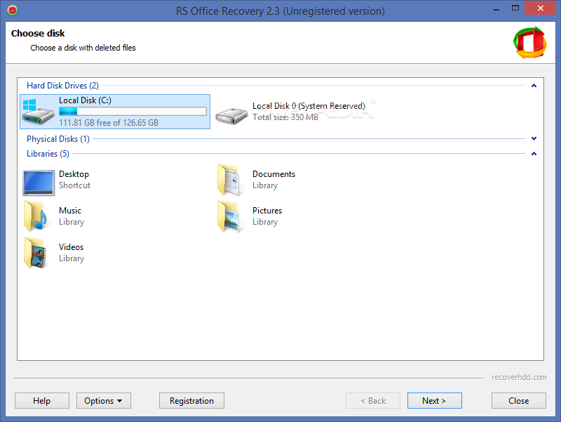Click 'Total size: 350 MB' text
Image resolution: width=561 pixels, height=422 pixels.
click(x=285, y=117)
